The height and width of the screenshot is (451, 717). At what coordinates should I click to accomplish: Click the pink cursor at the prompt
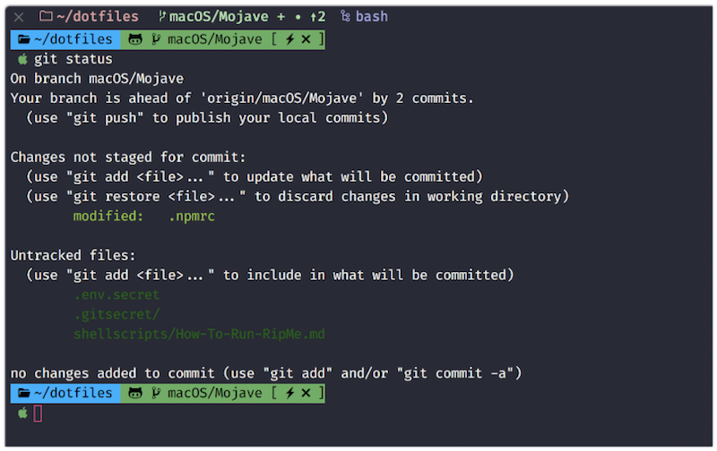tap(38, 413)
